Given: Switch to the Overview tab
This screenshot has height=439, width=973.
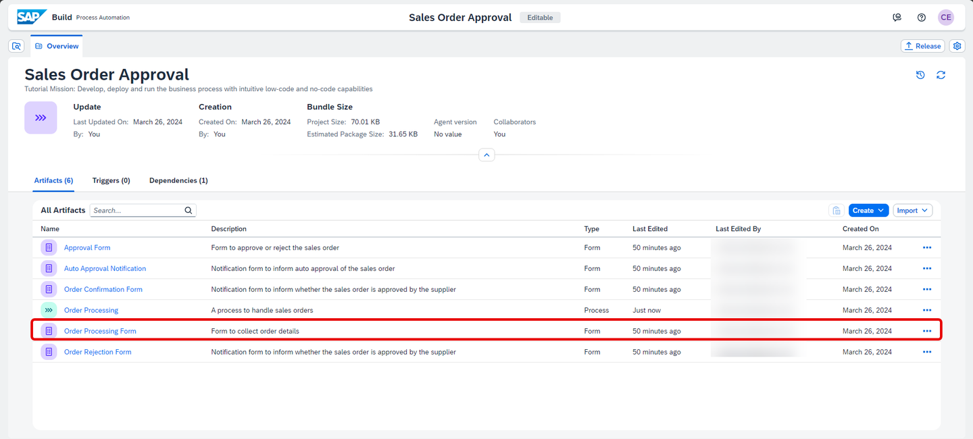Looking at the screenshot, I should pos(57,46).
